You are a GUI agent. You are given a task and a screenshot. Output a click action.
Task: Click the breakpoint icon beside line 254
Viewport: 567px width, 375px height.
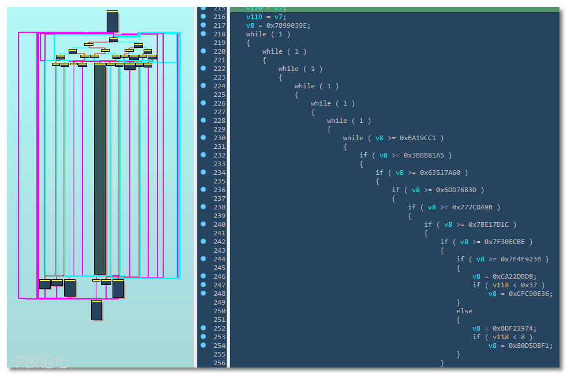pyautogui.click(x=202, y=346)
